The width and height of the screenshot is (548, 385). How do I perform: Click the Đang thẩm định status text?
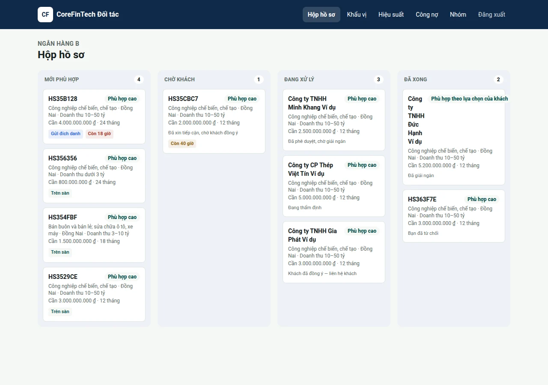pos(305,208)
